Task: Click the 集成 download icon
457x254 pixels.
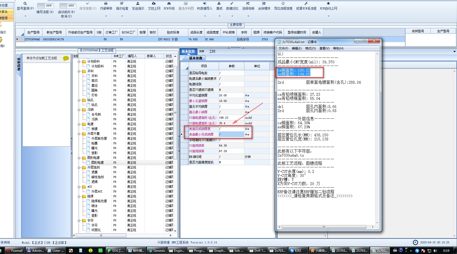Action: pos(219,4)
